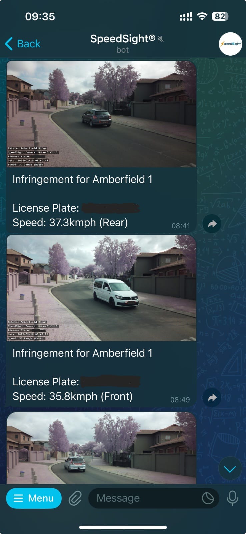
Task: Open the sticker panel in message field
Action: point(208,498)
